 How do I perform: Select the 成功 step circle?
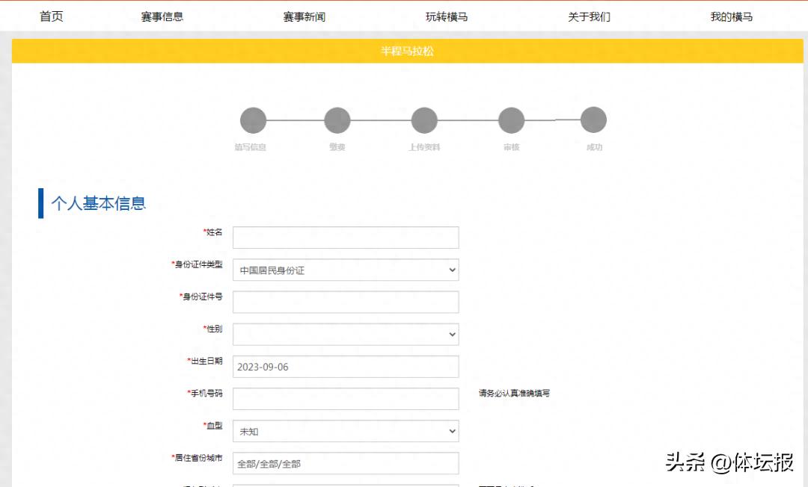(593, 120)
